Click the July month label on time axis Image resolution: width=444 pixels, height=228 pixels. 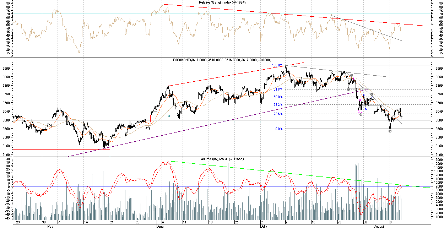pos(263,226)
